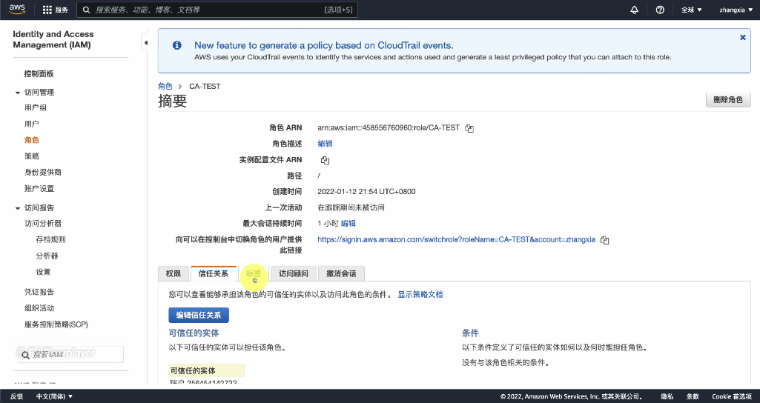The height and width of the screenshot is (403, 760).
Task: Click the 条件 section heading
Action: [470, 333]
